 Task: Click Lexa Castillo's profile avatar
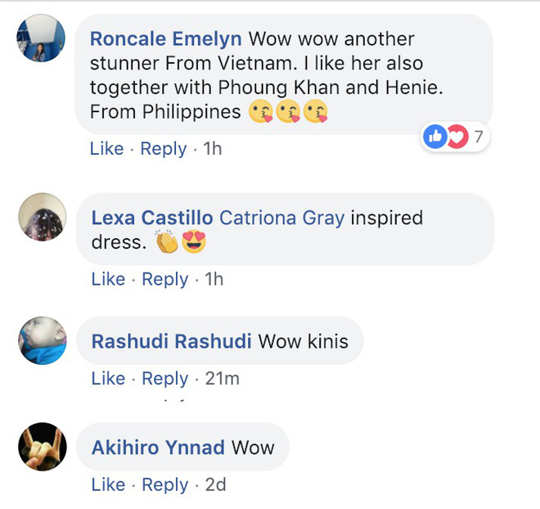(43, 217)
